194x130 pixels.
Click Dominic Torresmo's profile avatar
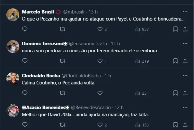pos(13,47)
